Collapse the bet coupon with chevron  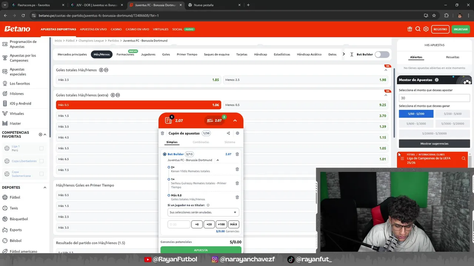click(x=235, y=120)
